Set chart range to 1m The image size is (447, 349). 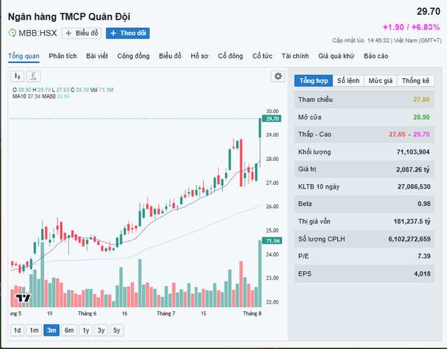(x=34, y=330)
